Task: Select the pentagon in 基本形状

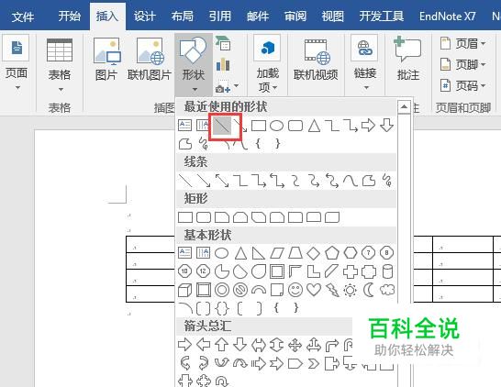Action: [x=331, y=253]
